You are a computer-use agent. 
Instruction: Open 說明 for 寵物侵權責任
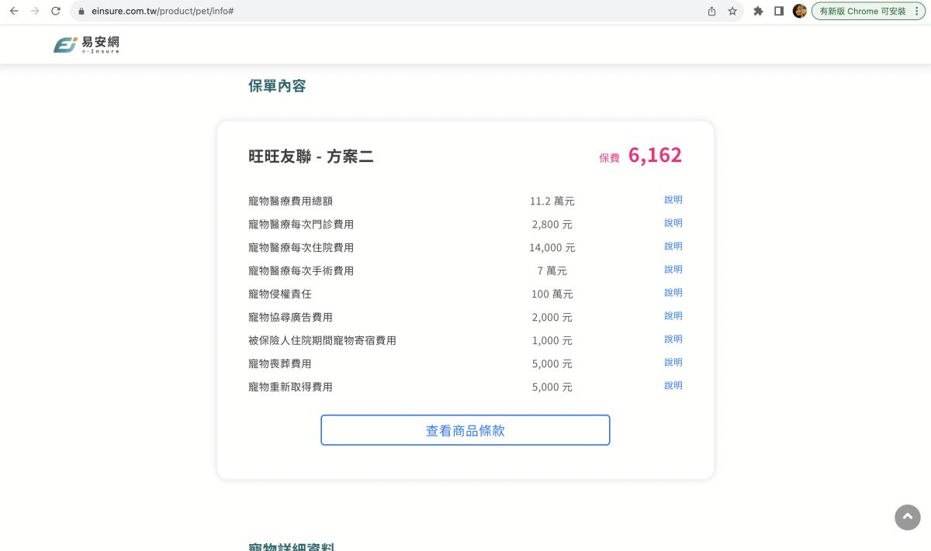tap(673, 293)
